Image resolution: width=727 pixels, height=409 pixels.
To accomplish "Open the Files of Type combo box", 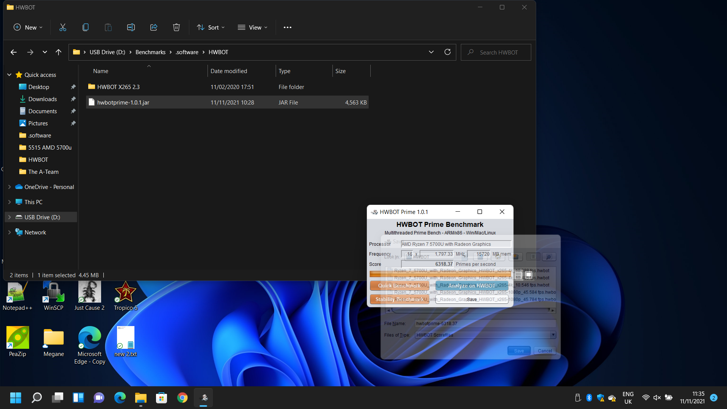I will 485,335.
